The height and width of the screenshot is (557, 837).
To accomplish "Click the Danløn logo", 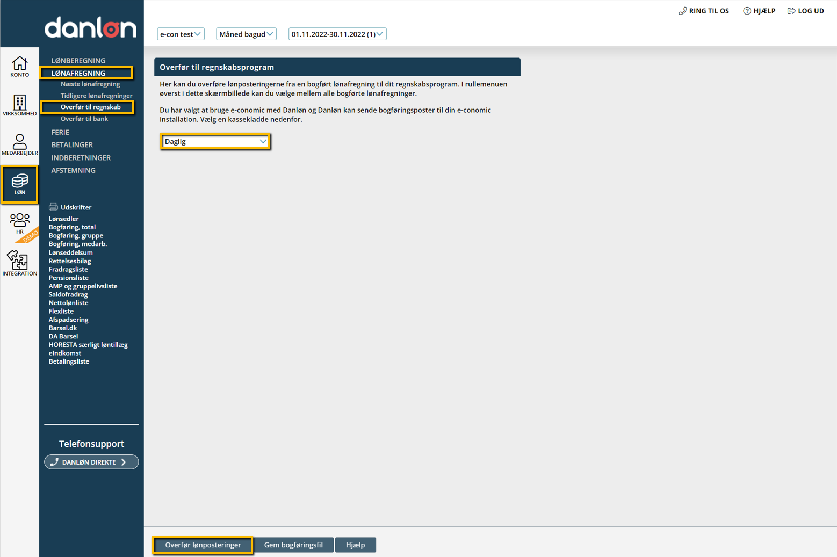I will click(x=90, y=27).
